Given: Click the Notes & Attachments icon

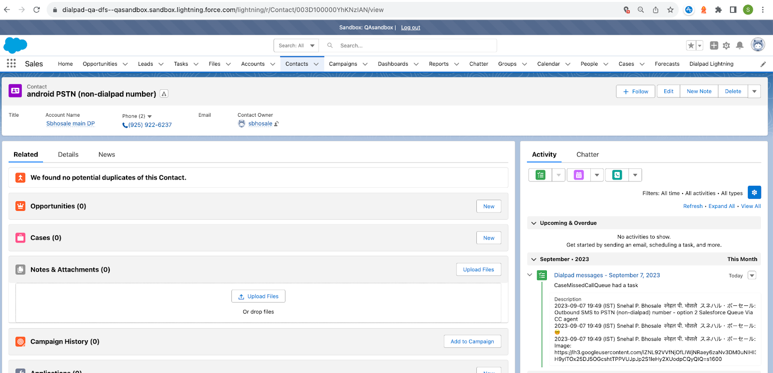Looking at the screenshot, I should [20, 270].
